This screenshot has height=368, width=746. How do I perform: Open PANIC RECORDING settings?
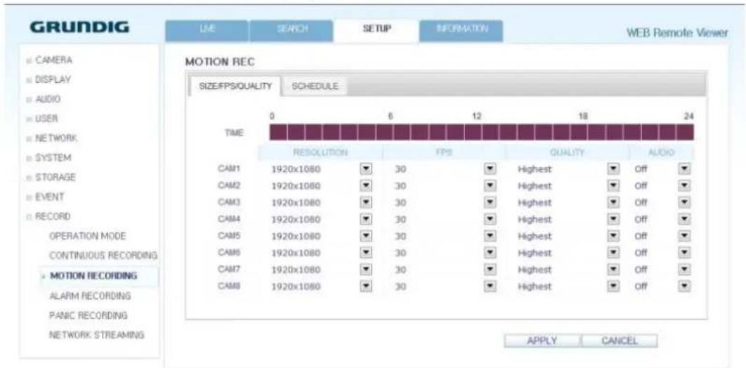(88, 315)
